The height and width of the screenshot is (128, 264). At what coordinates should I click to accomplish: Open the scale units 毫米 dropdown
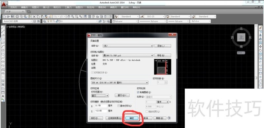(x=163, y=102)
